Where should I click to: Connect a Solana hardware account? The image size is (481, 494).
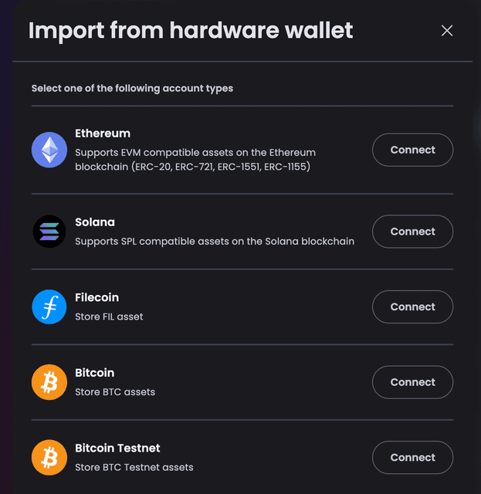pos(412,232)
